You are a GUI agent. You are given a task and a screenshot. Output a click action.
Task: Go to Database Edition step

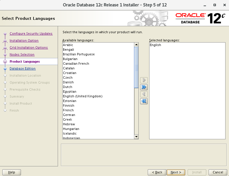click(x=22, y=68)
